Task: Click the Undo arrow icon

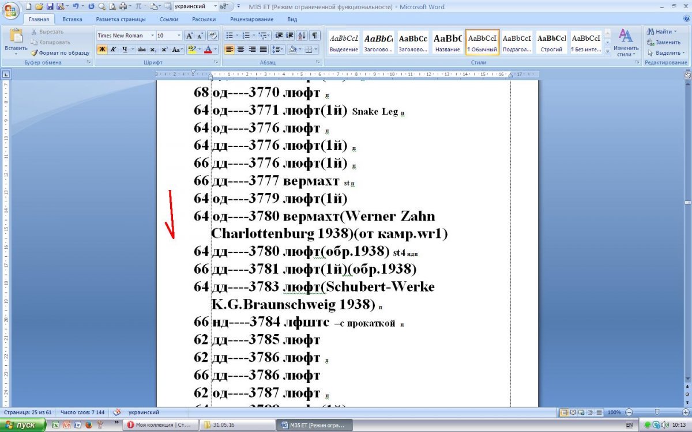Action: 75,6
